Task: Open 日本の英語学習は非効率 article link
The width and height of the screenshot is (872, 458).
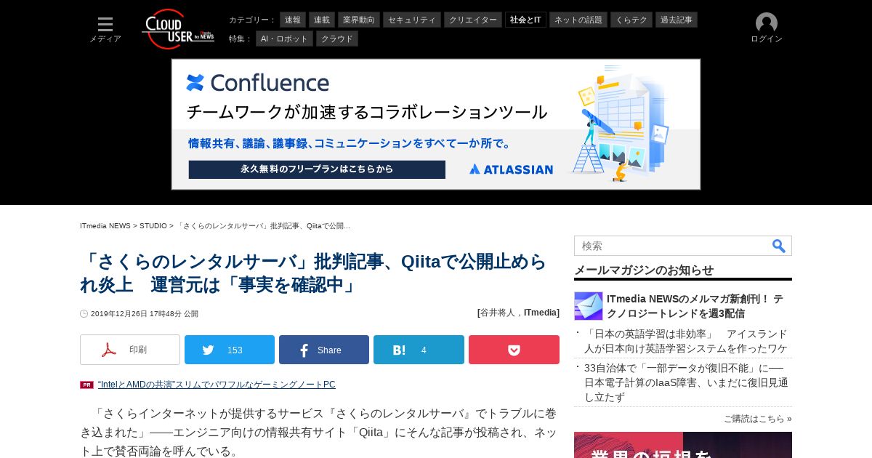Action: click(x=686, y=341)
